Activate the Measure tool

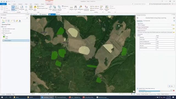71,8
